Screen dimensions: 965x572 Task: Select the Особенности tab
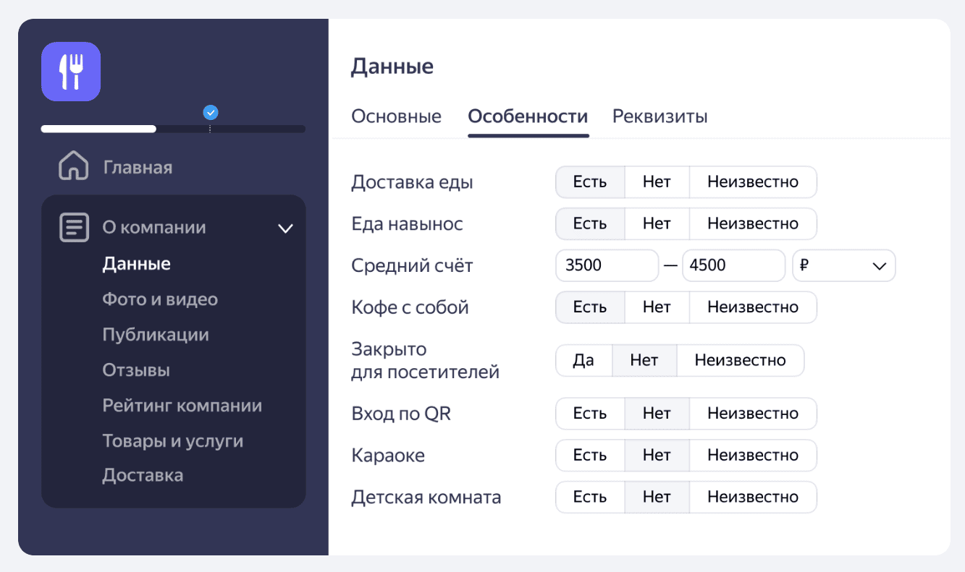pyautogui.click(x=528, y=116)
